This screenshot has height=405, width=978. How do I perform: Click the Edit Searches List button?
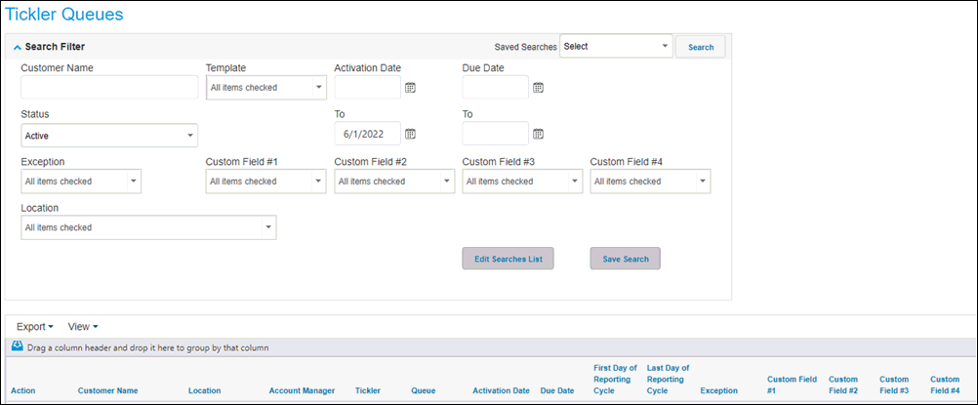point(508,259)
